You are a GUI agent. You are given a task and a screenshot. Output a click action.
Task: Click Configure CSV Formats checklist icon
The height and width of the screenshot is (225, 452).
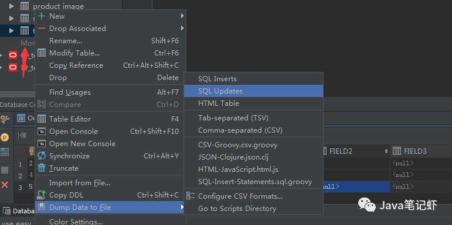(x=191, y=196)
